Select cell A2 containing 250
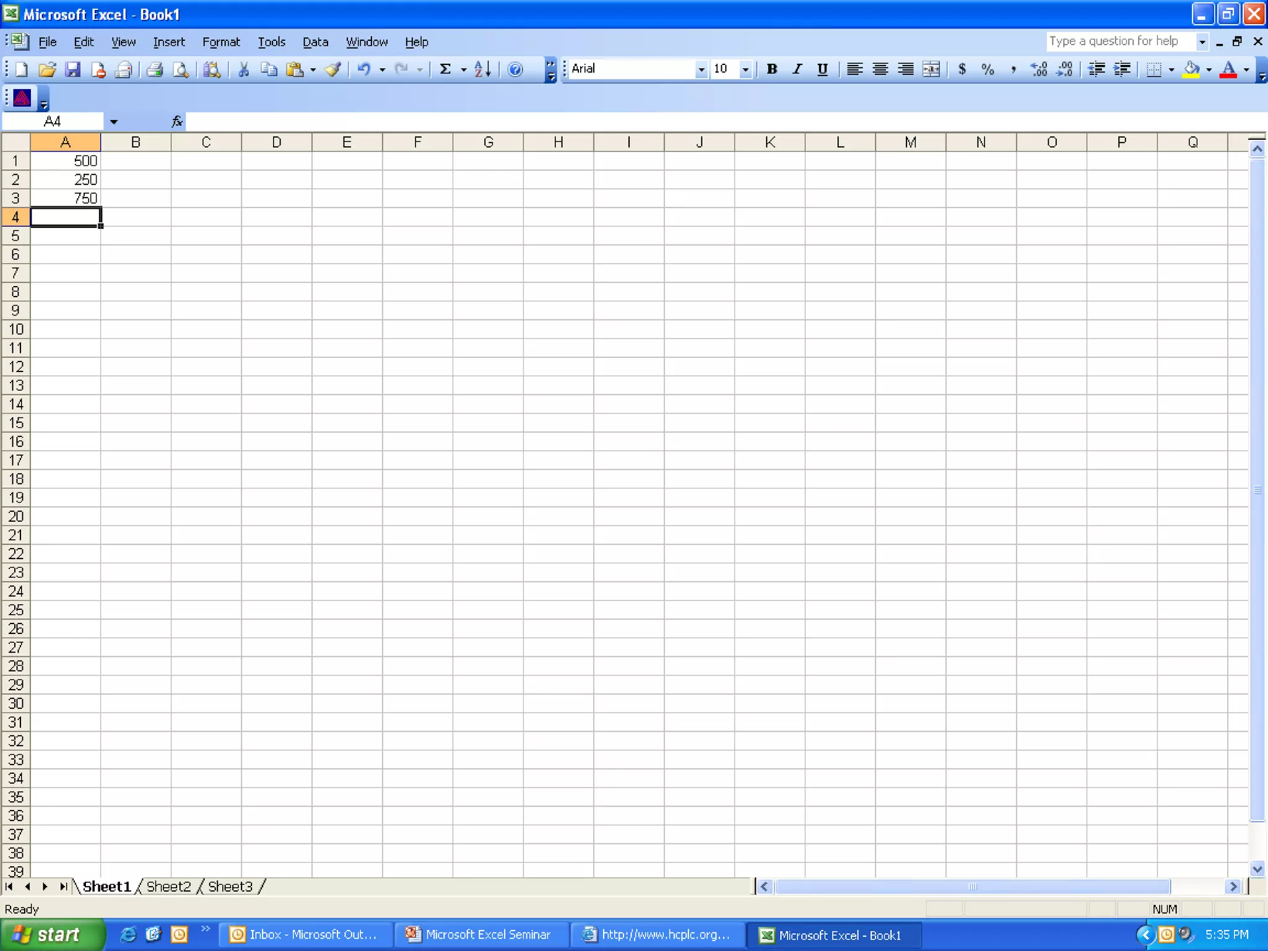This screenshot has height=951, width=1268. click(x=66, y=180)
